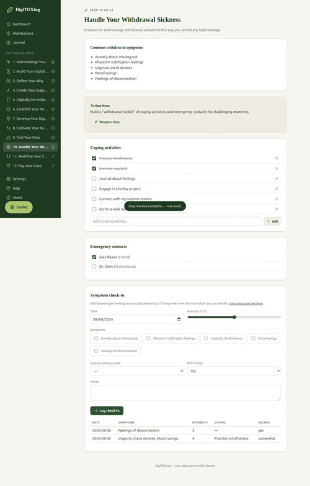Click the About info icon
The height and width of the screenshot is (486, 310).
pos(9,197)
